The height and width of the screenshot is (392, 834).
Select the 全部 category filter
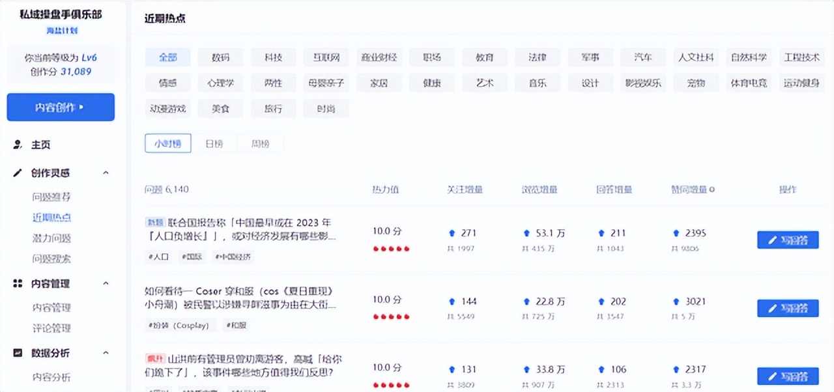168,57
